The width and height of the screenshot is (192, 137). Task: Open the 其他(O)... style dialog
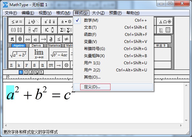pos(113,77)
